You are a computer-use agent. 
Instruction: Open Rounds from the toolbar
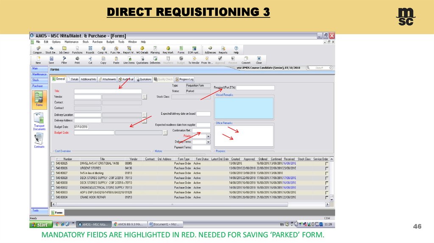[x=90, y=50]
